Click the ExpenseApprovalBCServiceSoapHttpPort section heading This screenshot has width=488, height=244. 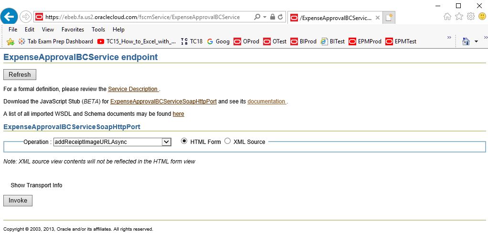pyautogui.click(x=72, y=127)
